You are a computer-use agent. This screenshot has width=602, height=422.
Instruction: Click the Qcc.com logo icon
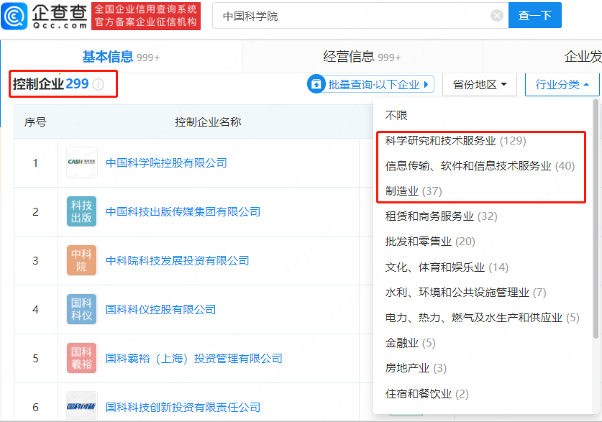pos(14,16)
